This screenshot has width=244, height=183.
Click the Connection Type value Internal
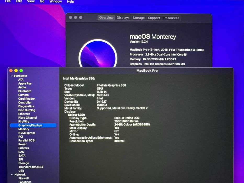pos(119,141)
